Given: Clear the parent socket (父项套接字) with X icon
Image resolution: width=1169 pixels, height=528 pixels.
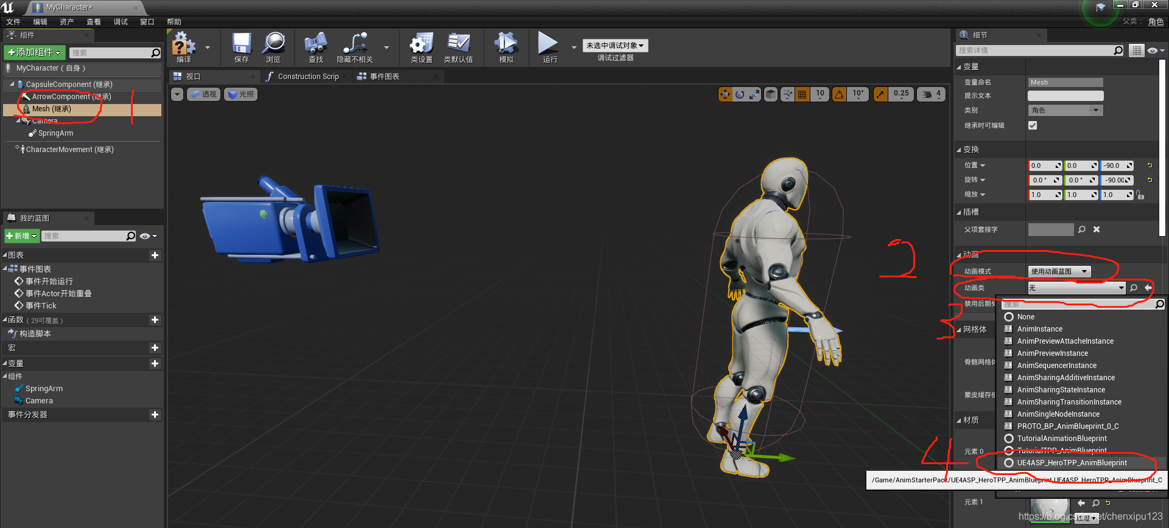Looking at the screenshot, I should pyautogui.click(x=1097, y=229).
